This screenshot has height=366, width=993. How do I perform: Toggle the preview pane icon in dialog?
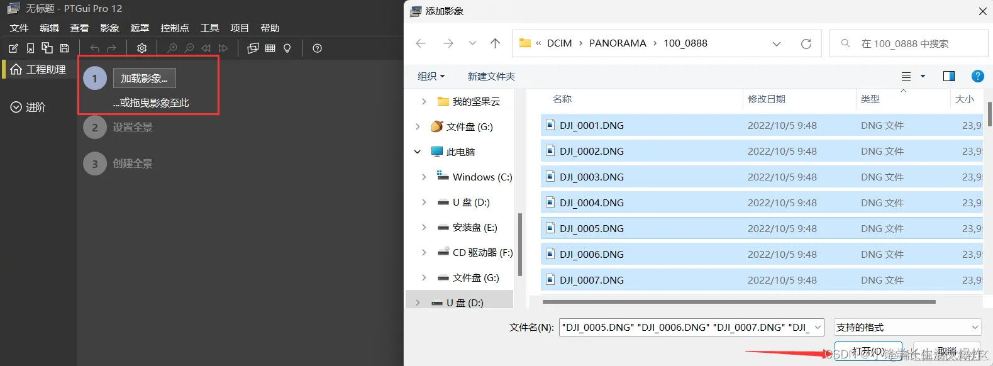(x=949, y=76)
